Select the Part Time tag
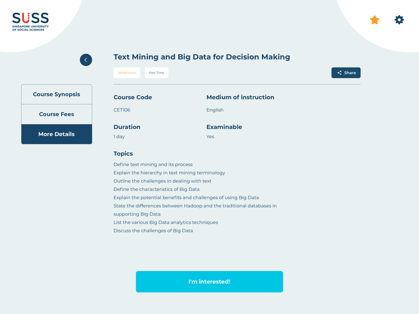 click(x=157, y=72)
